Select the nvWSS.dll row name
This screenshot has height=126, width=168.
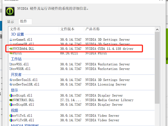[21, 64]
